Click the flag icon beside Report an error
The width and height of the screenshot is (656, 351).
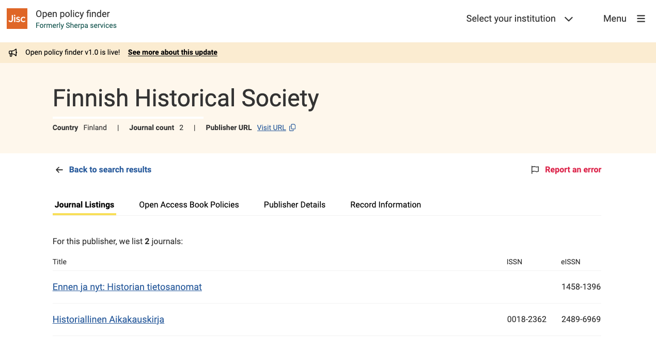click(x=535, y=170)
